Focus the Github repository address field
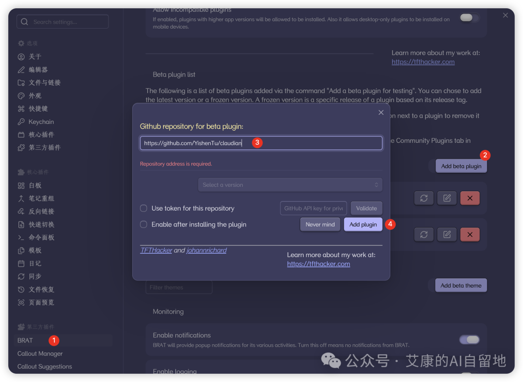The image size is (523, 382). 261,143
